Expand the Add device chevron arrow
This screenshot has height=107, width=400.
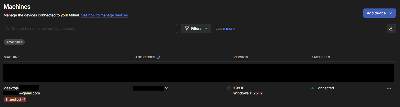[x=390, y=13]
